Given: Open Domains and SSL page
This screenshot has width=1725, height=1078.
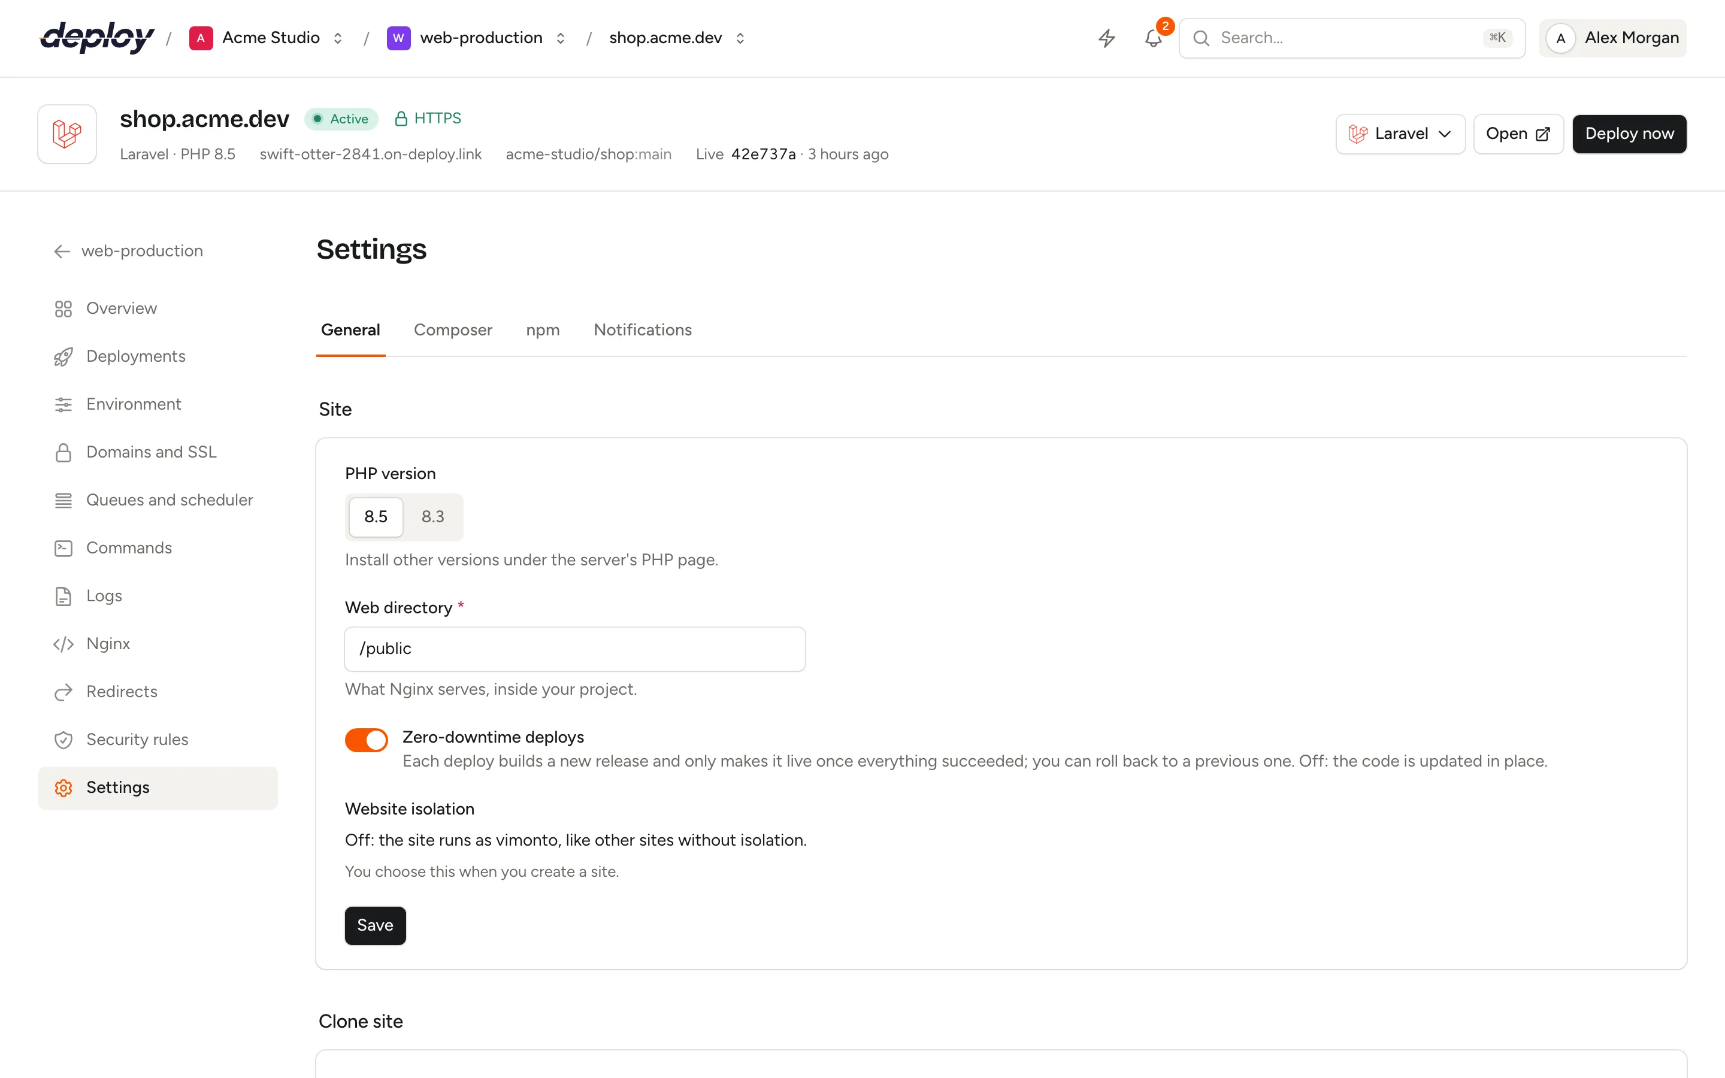Looking at the screenshot, I should coord(158,452).
